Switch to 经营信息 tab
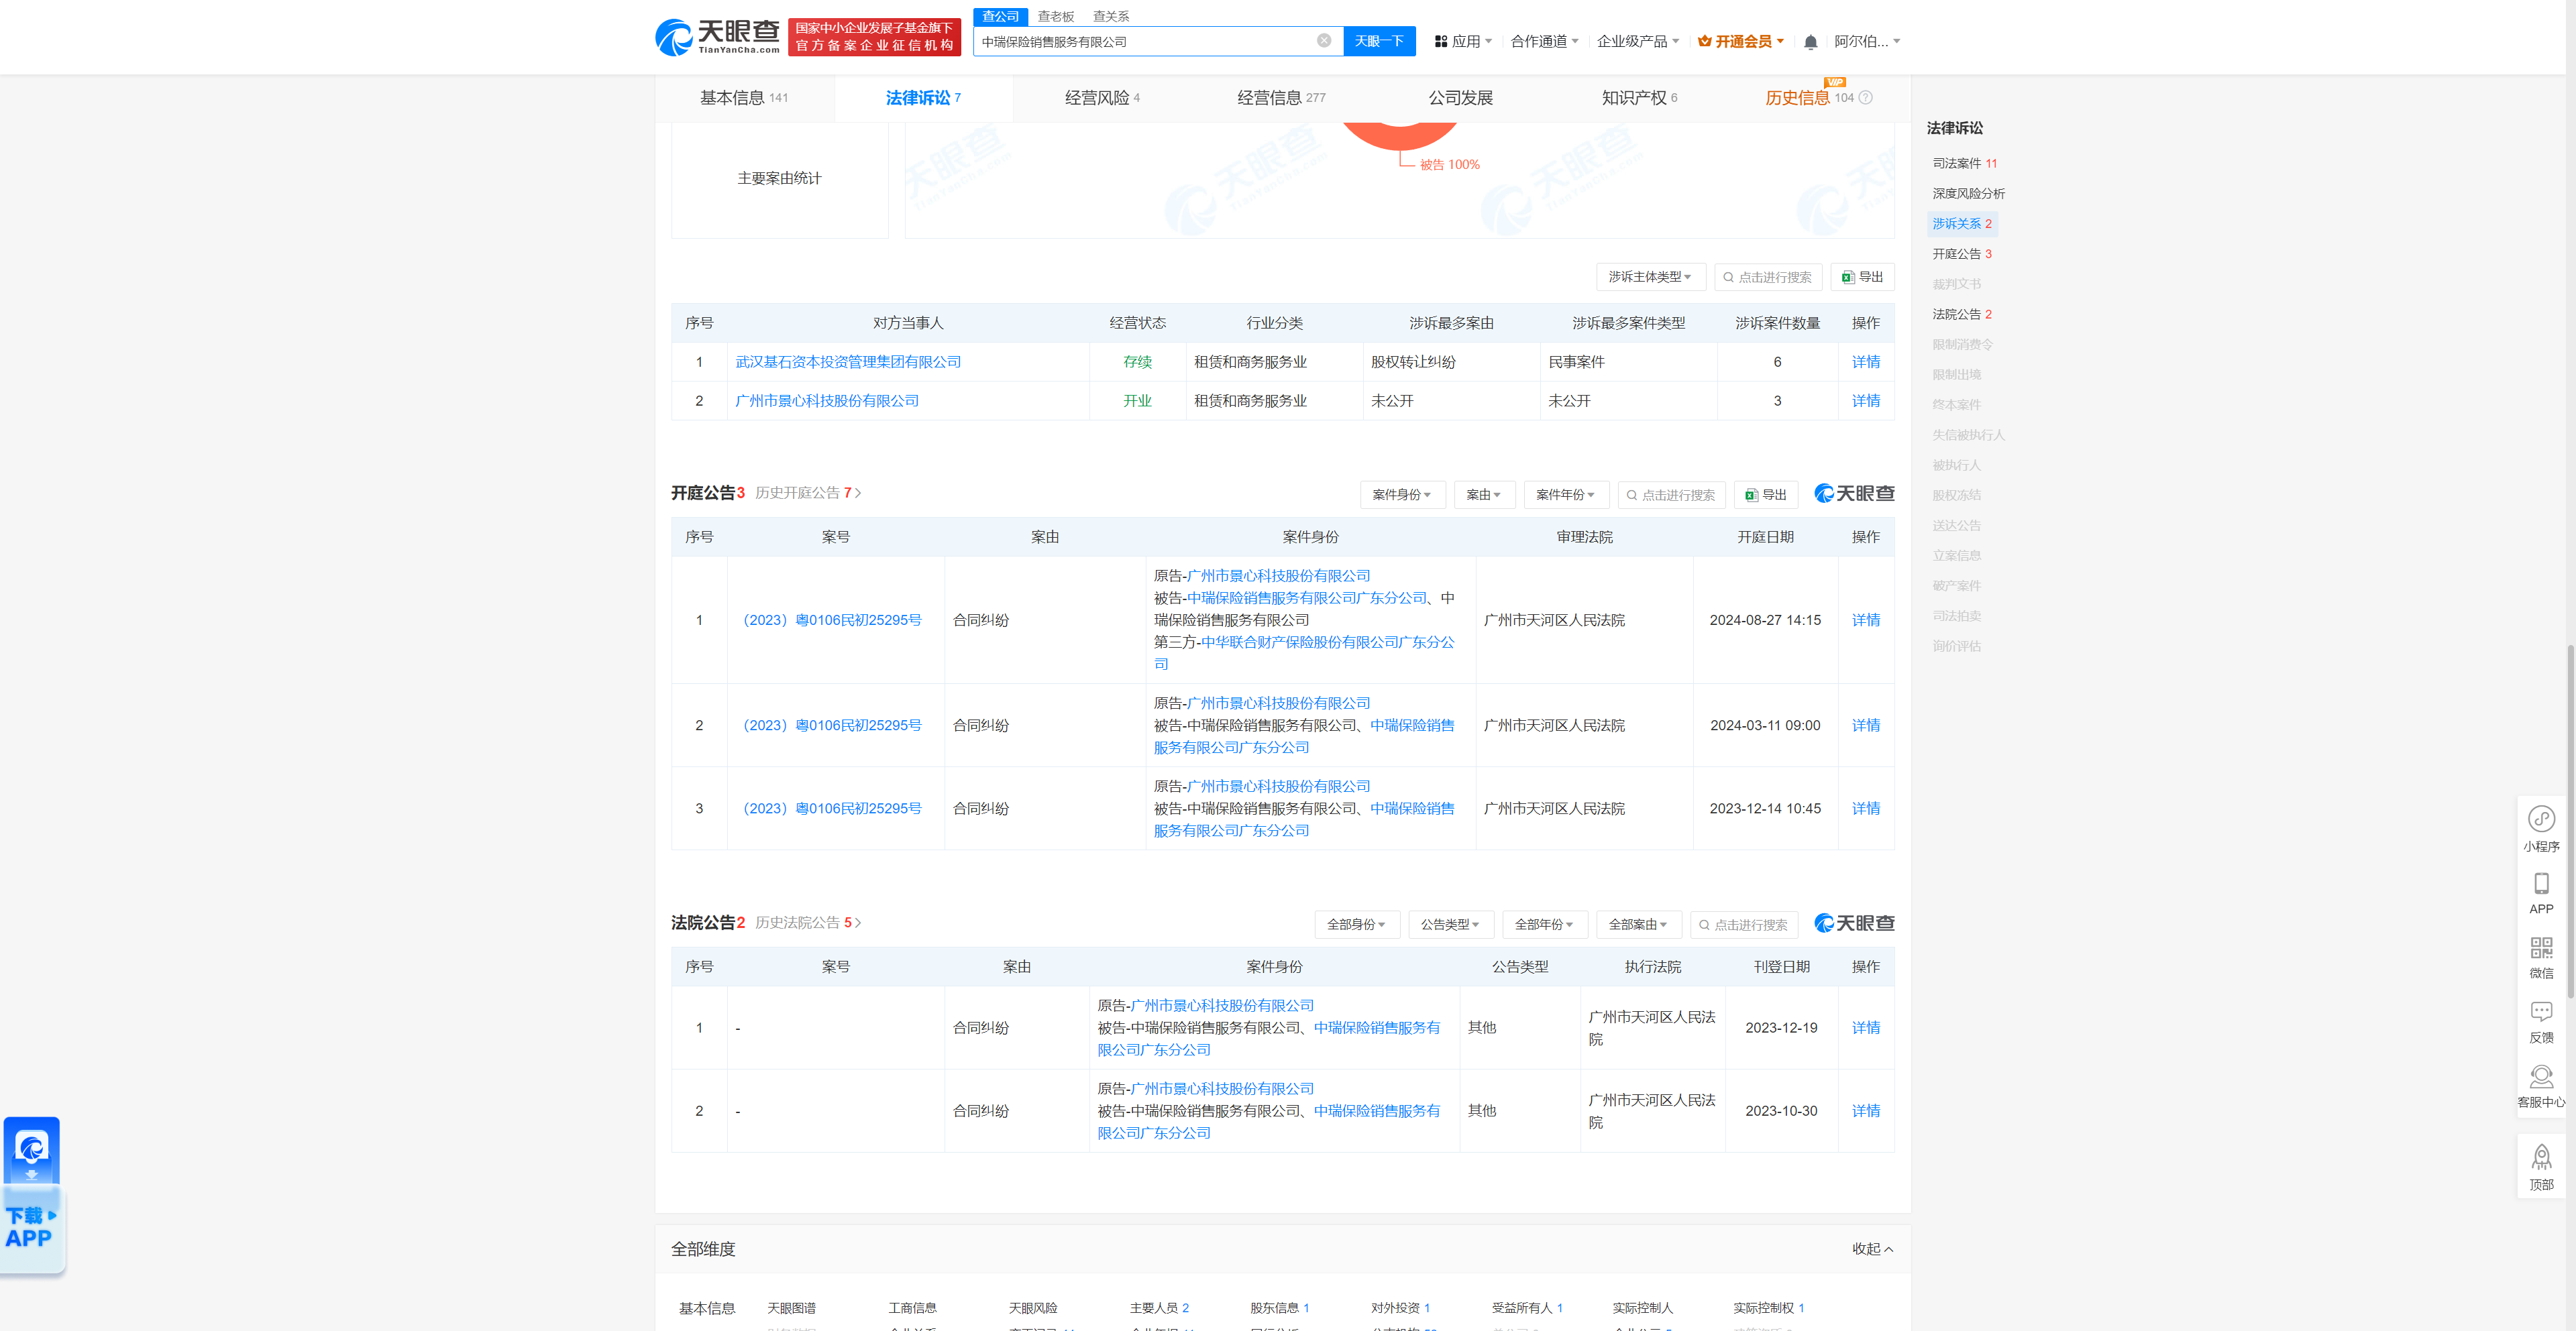Image resolution: width=2576 pixels, height=1331 pixels. [1281, 98]
